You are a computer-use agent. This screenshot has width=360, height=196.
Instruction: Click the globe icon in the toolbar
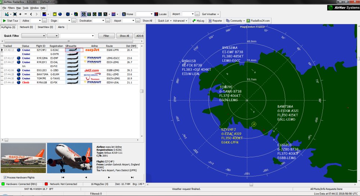(60, 14)
